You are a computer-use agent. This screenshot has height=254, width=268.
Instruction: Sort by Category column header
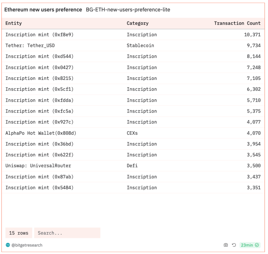(137, 23)
